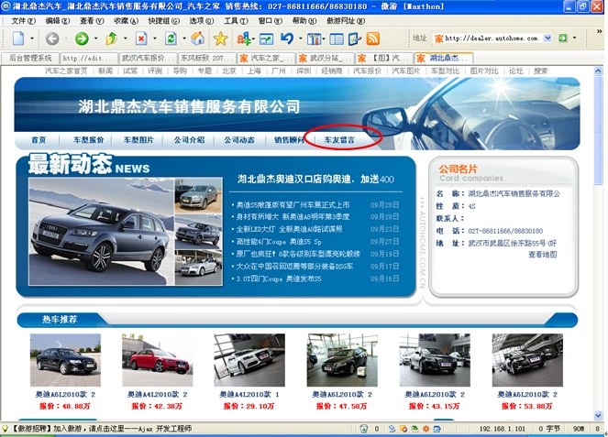608x437 pixels.
Task: Click the IP address 192.168.1.101 in status bar
Action: 503,429
